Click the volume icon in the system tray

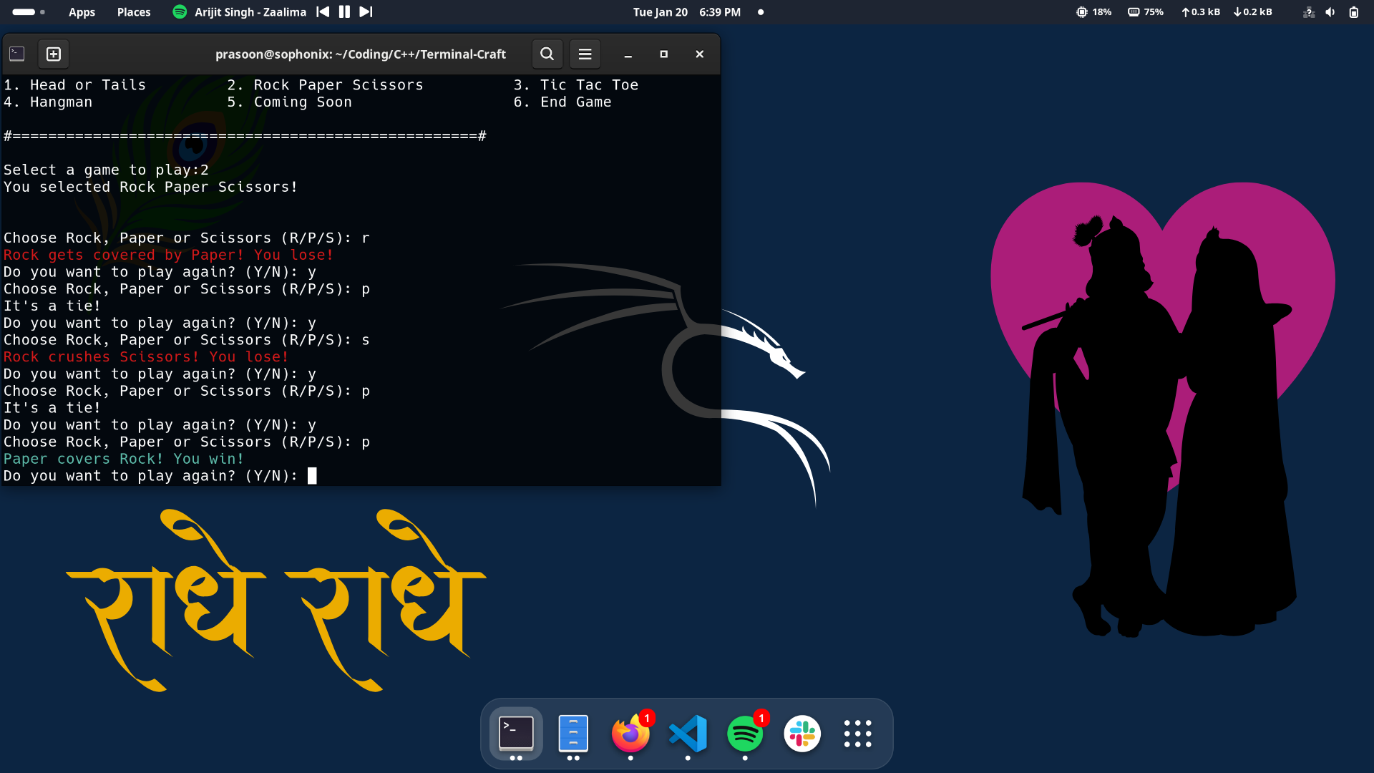pyautogui.click(x=1330, y=12)
